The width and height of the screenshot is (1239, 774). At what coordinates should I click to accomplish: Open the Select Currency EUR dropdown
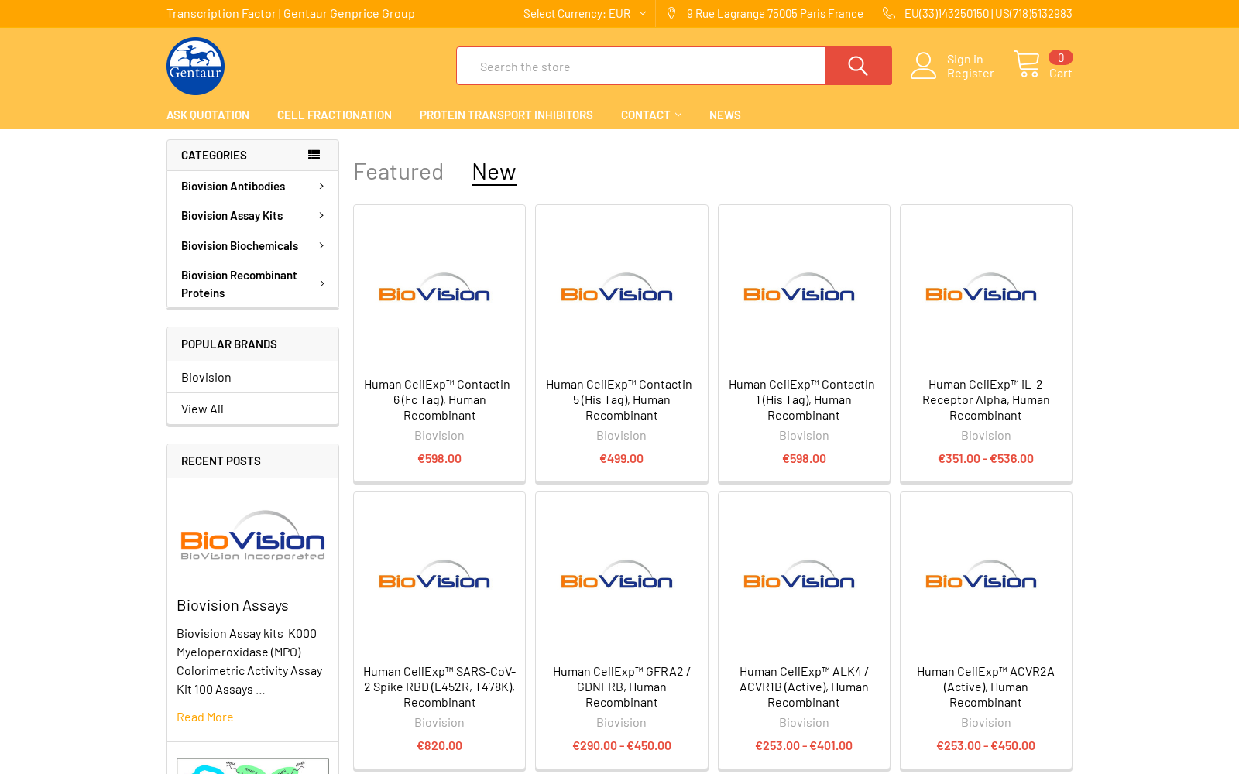coord(585,13)
